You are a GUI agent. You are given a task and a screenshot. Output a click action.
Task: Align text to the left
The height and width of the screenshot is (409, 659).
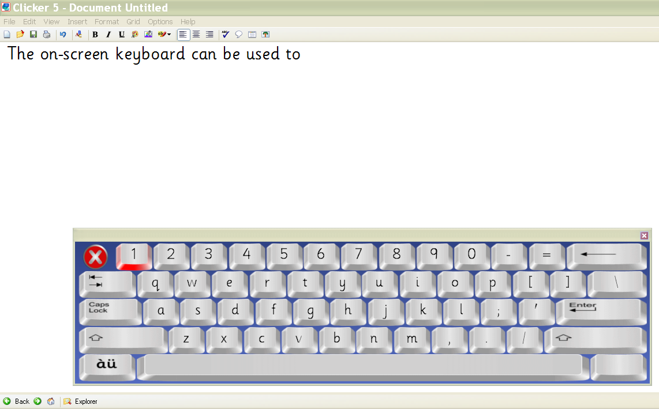[x=183, y=35]
